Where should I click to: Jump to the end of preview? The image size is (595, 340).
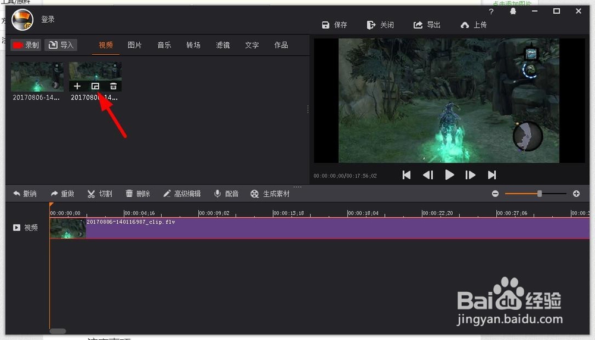(492, 174)
